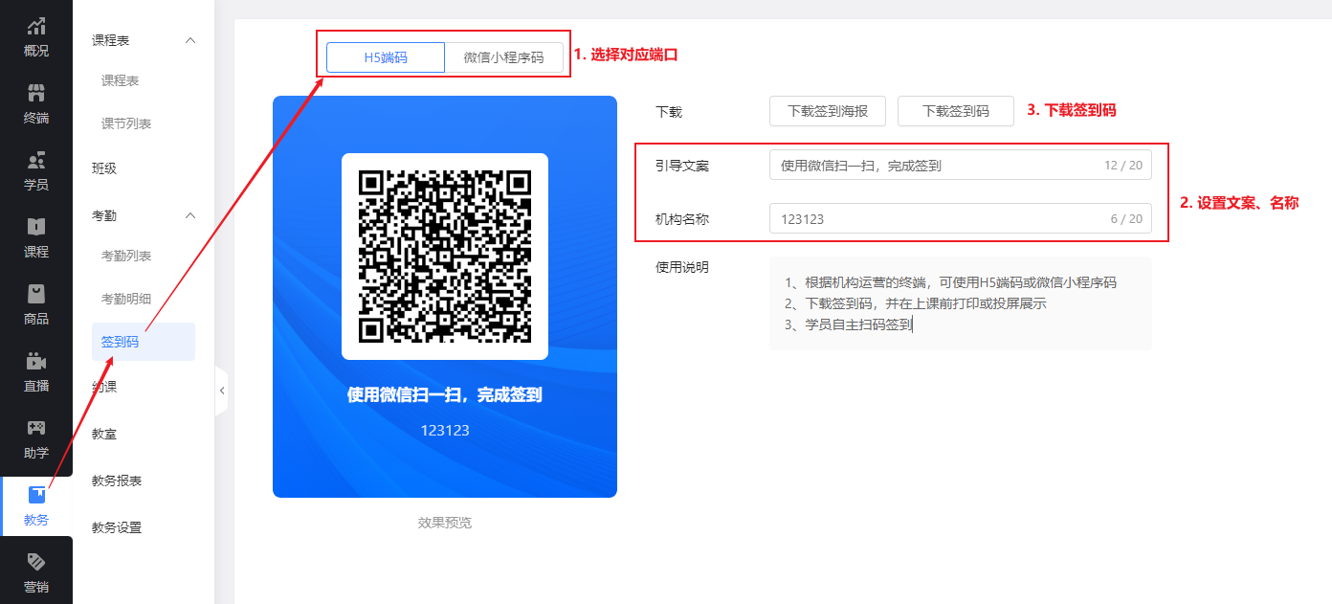
Task: Click the 下载 label text
Action: pyautogui.click(x=669, y=112)
